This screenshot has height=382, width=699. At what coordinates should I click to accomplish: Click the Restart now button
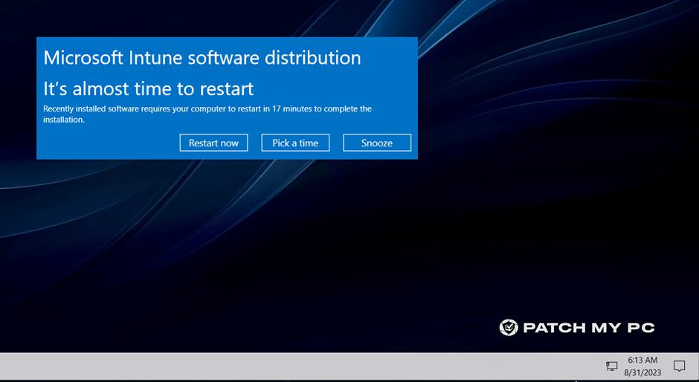coord(213,143)
